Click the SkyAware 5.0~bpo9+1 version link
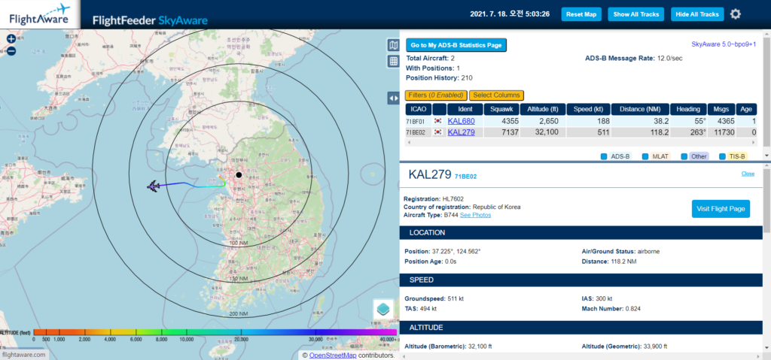The image size is (771, 360). tap(724, 44)
